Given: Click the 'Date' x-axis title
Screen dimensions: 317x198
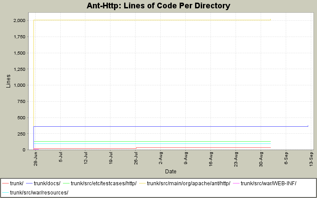Looking at the screenshot, I should coord(171,172).
